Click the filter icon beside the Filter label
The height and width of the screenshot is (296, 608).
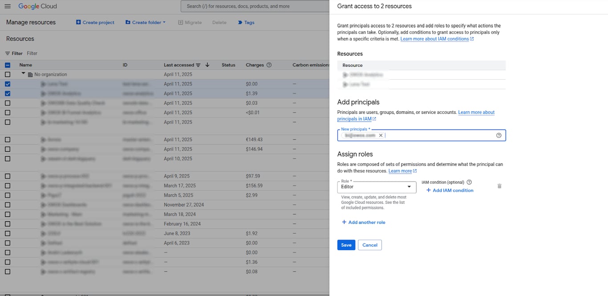8,53
